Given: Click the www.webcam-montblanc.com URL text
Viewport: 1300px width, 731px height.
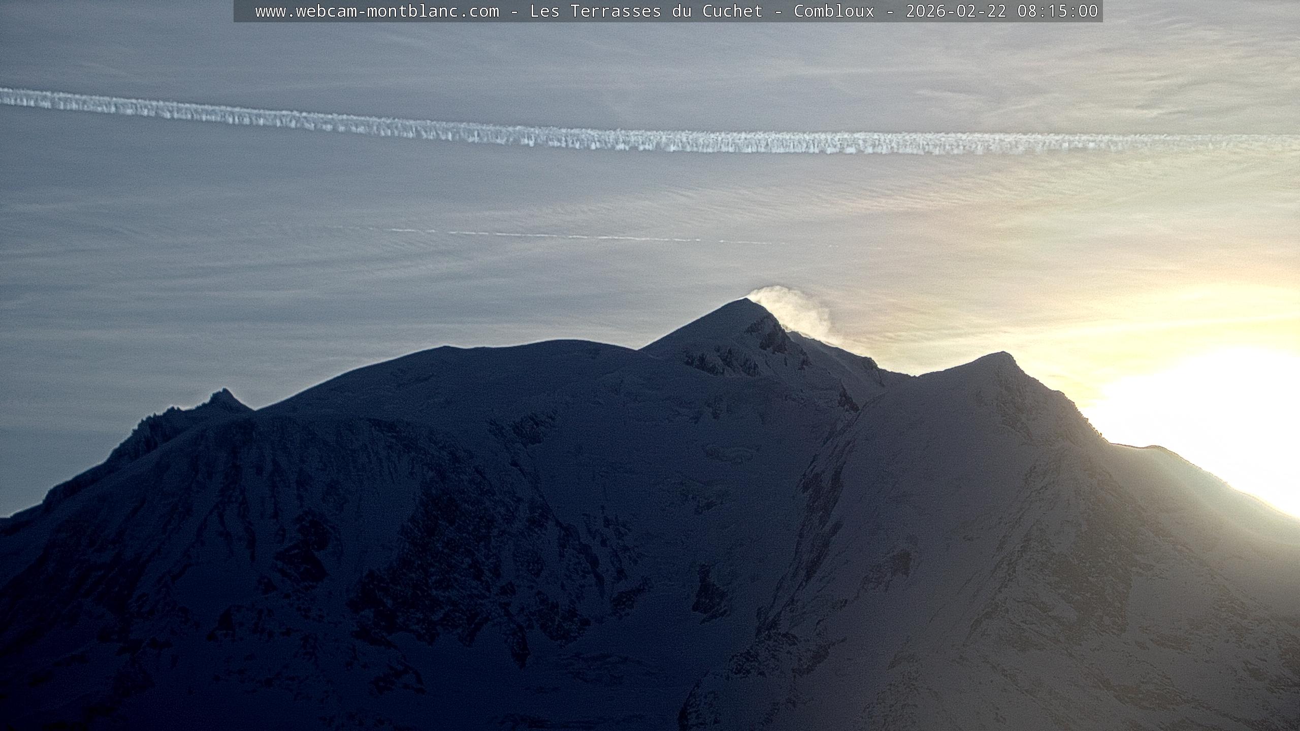Looking at the screenshot, I should (377, 11).
